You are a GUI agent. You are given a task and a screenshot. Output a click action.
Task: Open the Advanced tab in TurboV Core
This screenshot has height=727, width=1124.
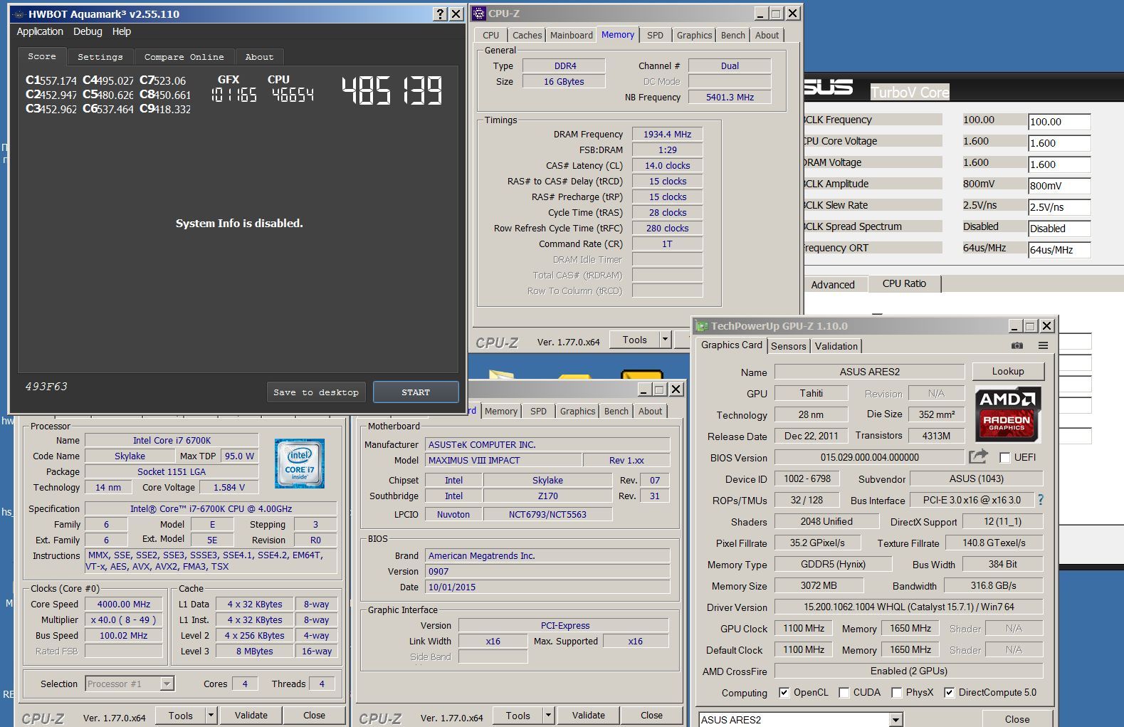(x=833, y=284)
